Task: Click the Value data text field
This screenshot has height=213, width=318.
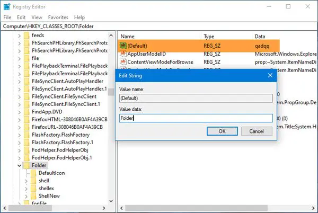Action: (x=196, y=118)
